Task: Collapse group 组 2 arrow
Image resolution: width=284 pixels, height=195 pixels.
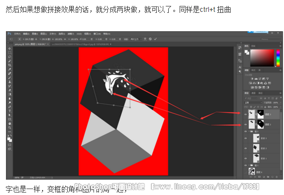Action: (x=249, y=131)
